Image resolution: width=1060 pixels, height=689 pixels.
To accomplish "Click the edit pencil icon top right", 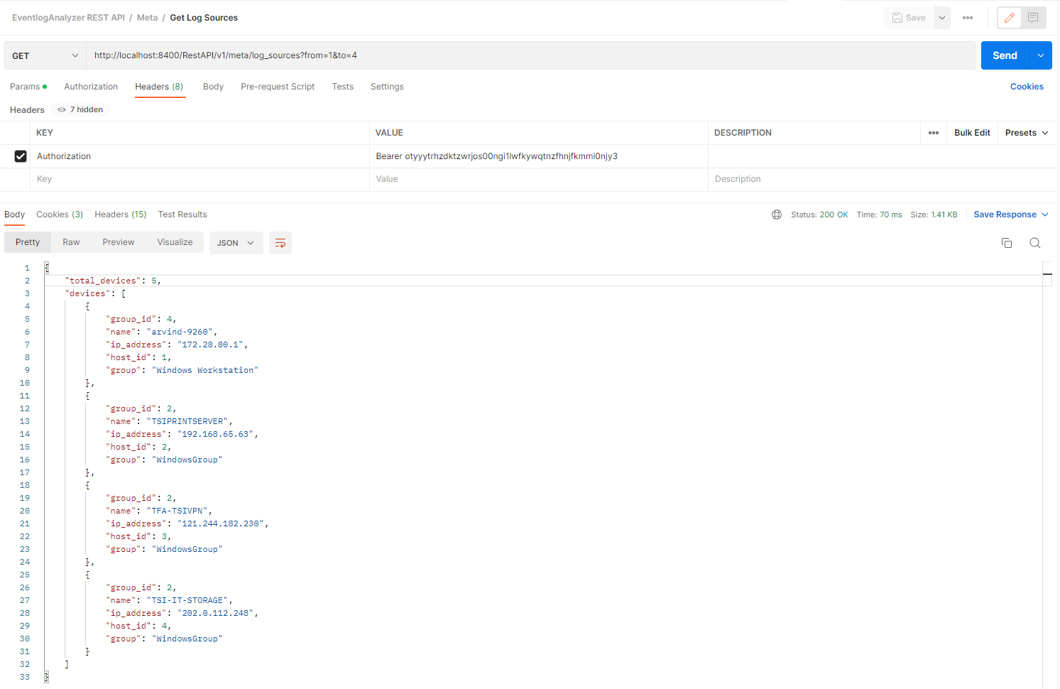I will click(x=1009, y=17).
